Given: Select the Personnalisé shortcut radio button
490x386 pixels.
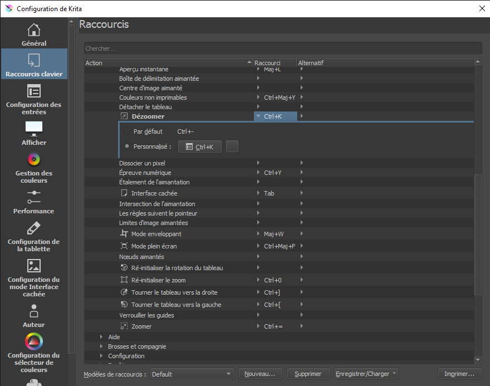Looking at the screenshot, I should [x=128, y=146].
